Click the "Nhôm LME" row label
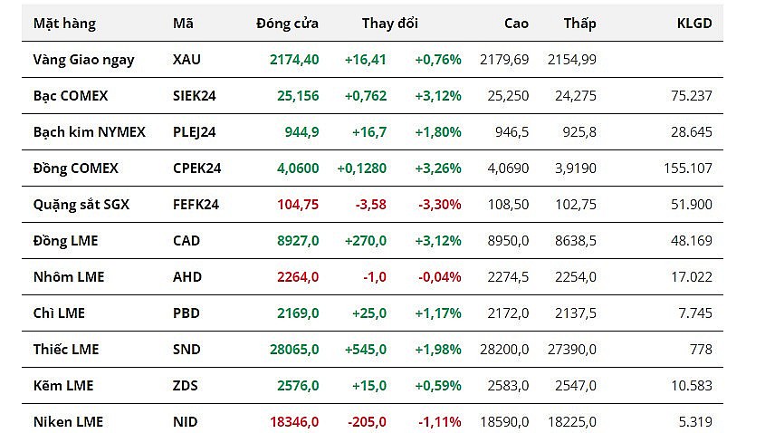Image resolution: width=765 pixels, height=433 pixels. (x=69, y=277)
